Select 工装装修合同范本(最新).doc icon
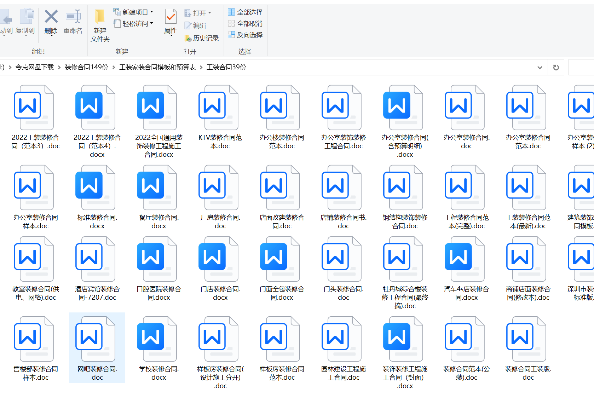 pos(526,188)
